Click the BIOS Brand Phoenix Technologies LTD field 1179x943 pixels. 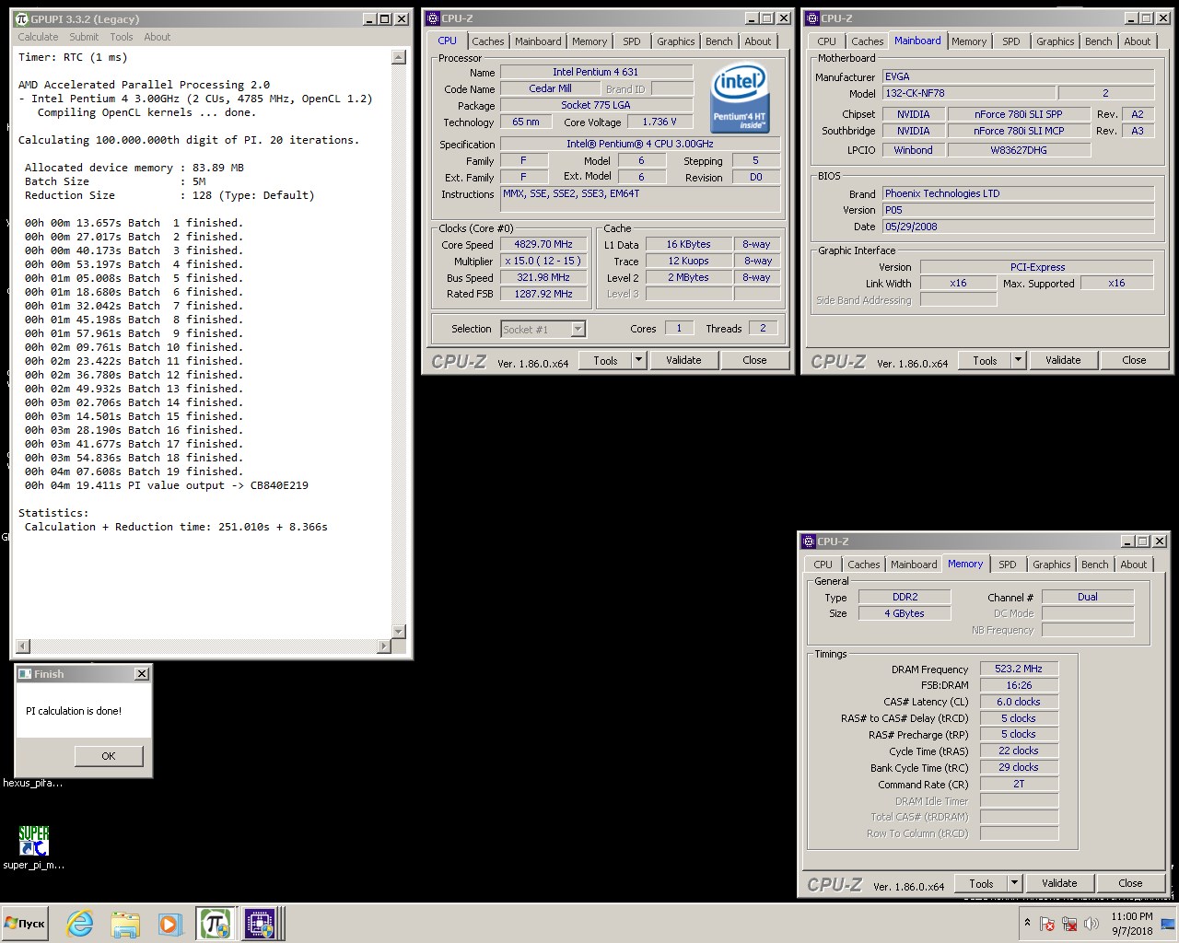(x=1018, y=193)
